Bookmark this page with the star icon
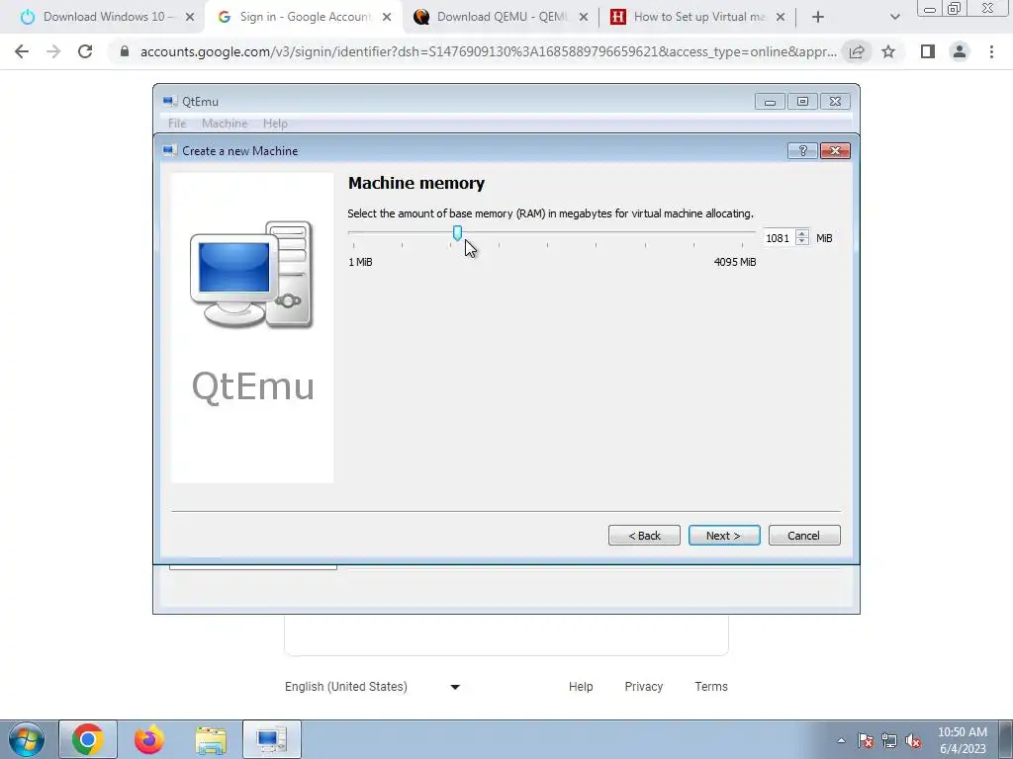This screenshot has height=759, width=1013. [888, 51]
